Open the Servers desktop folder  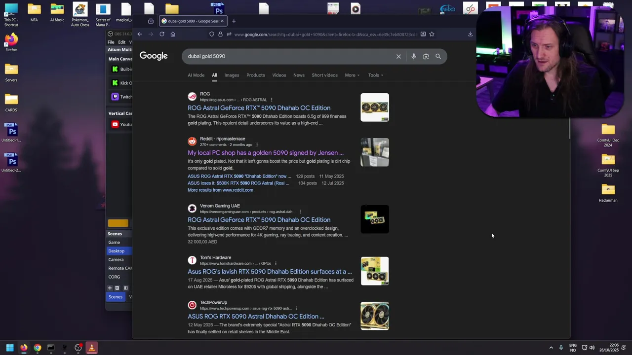11,72
